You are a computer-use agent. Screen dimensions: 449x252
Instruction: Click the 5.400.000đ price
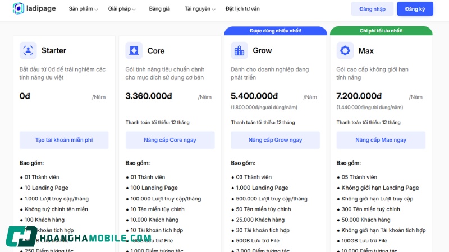click(x=254, y=96)
